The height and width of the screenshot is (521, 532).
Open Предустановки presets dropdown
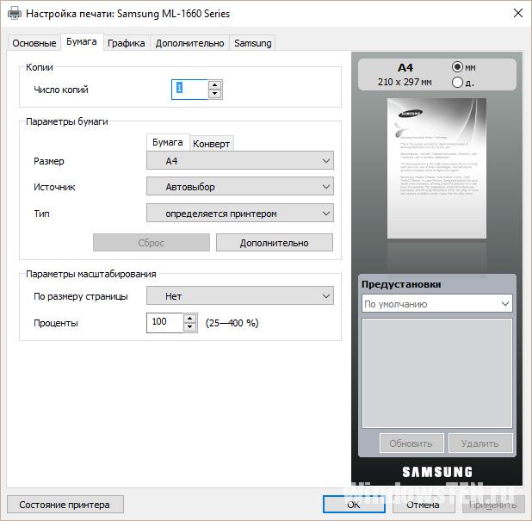[x=436, y=304]
